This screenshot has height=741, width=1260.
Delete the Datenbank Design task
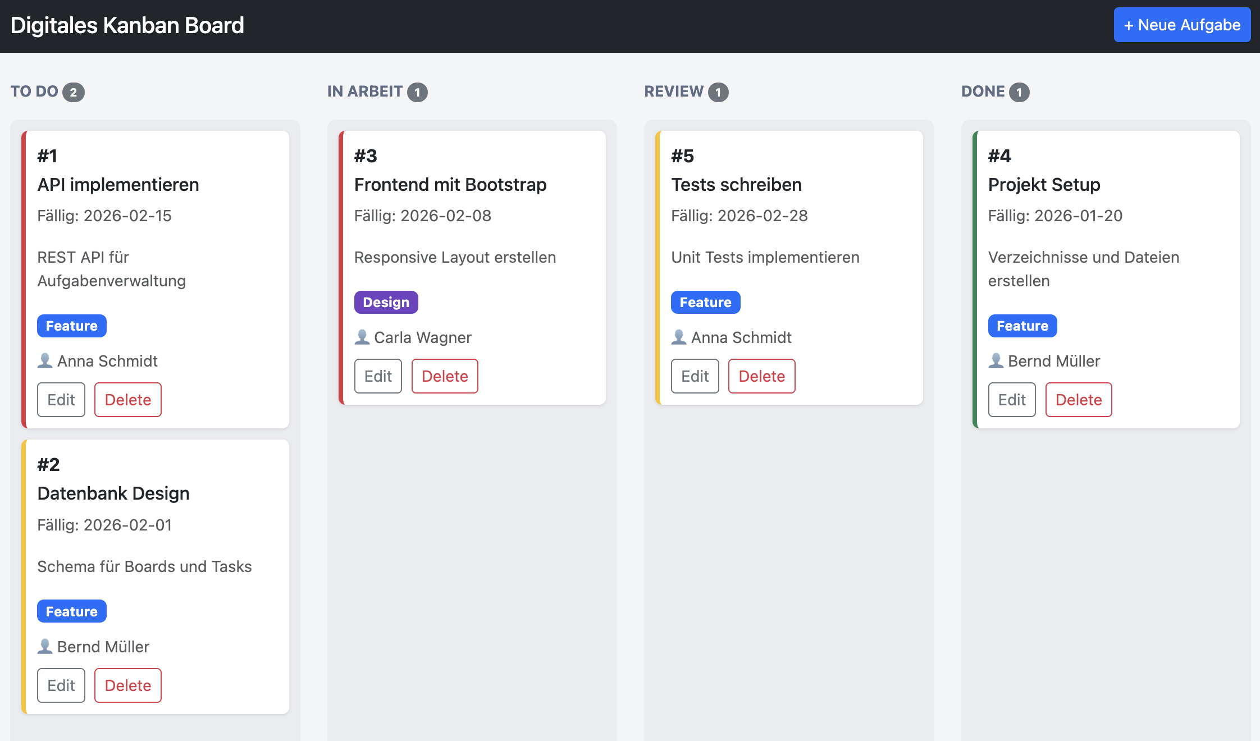pyautogui.click(x=128, y=685)
